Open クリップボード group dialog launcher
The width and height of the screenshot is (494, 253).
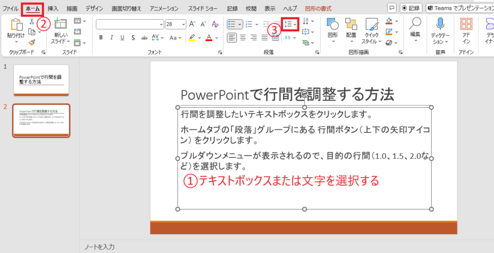click(x=44, y=53)
